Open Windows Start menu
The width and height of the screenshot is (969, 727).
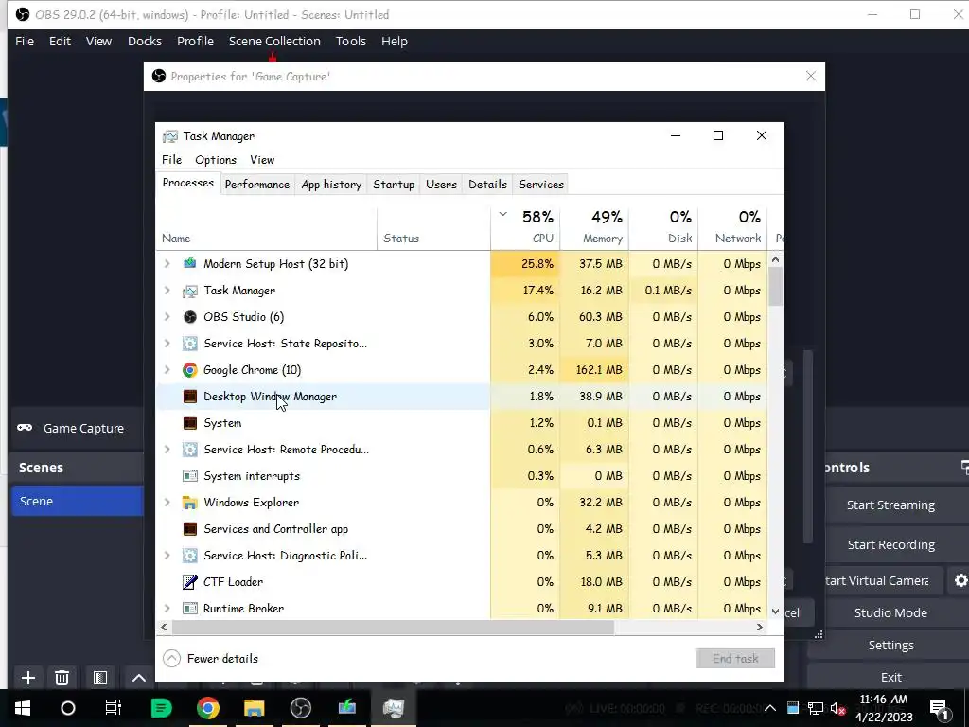pyautogui.click(x=23, y=708)
